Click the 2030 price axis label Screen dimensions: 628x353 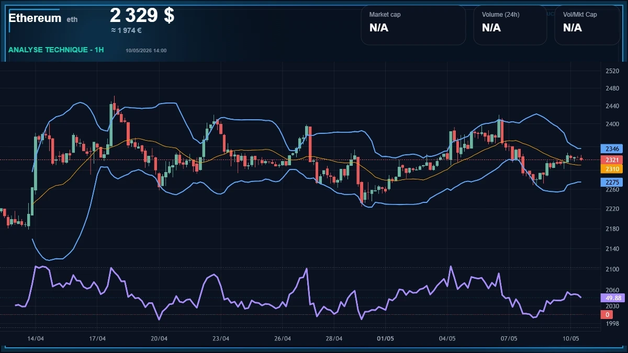[612, 306]
